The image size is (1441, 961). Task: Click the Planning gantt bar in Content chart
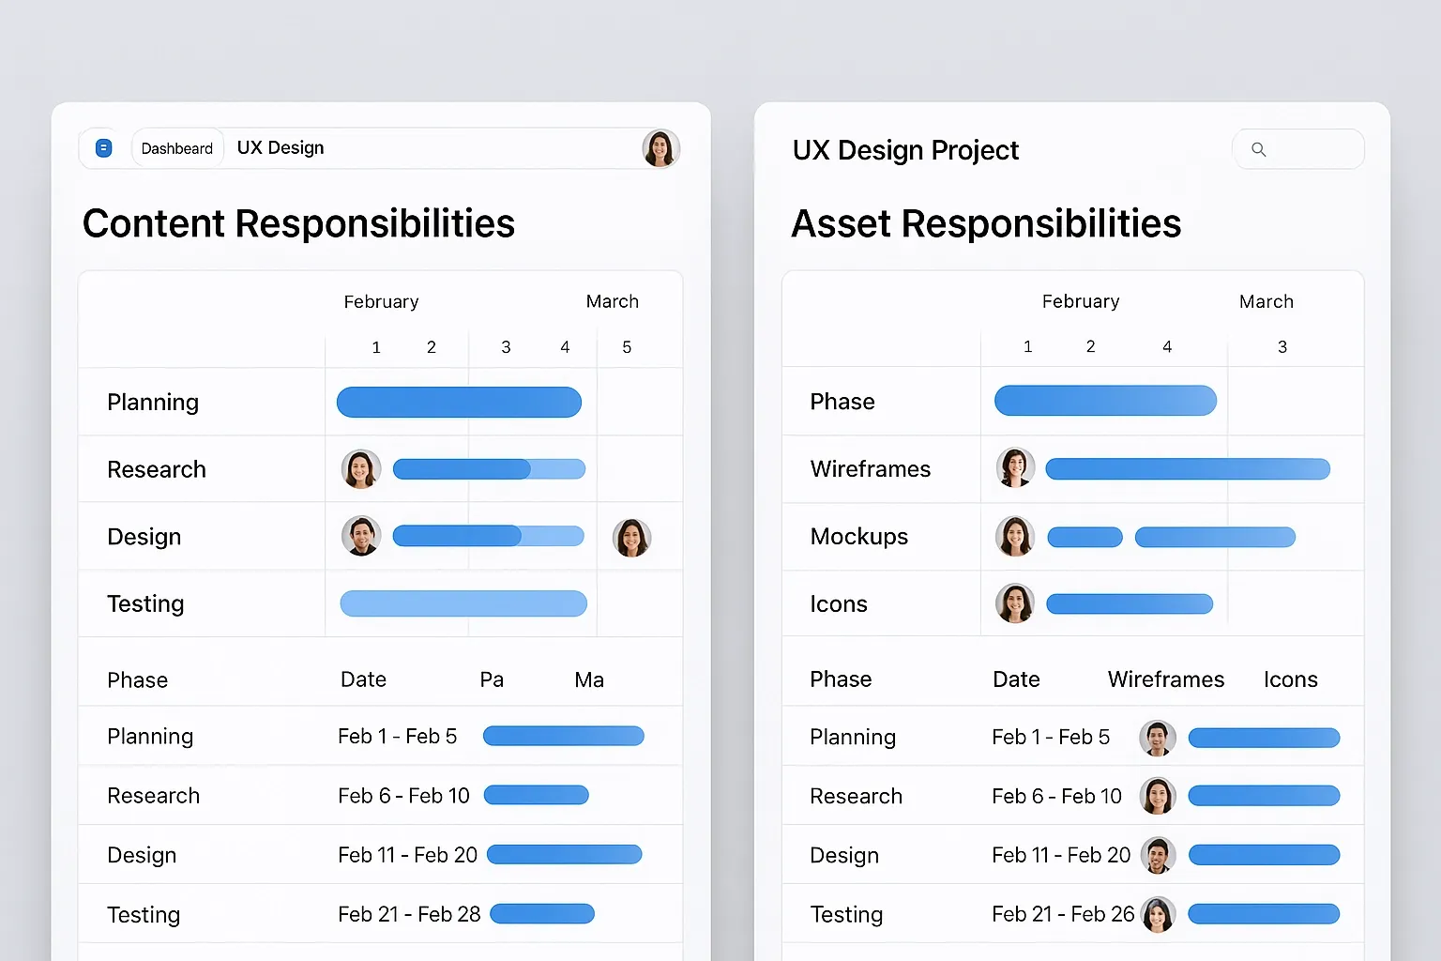tap(459, 402)
